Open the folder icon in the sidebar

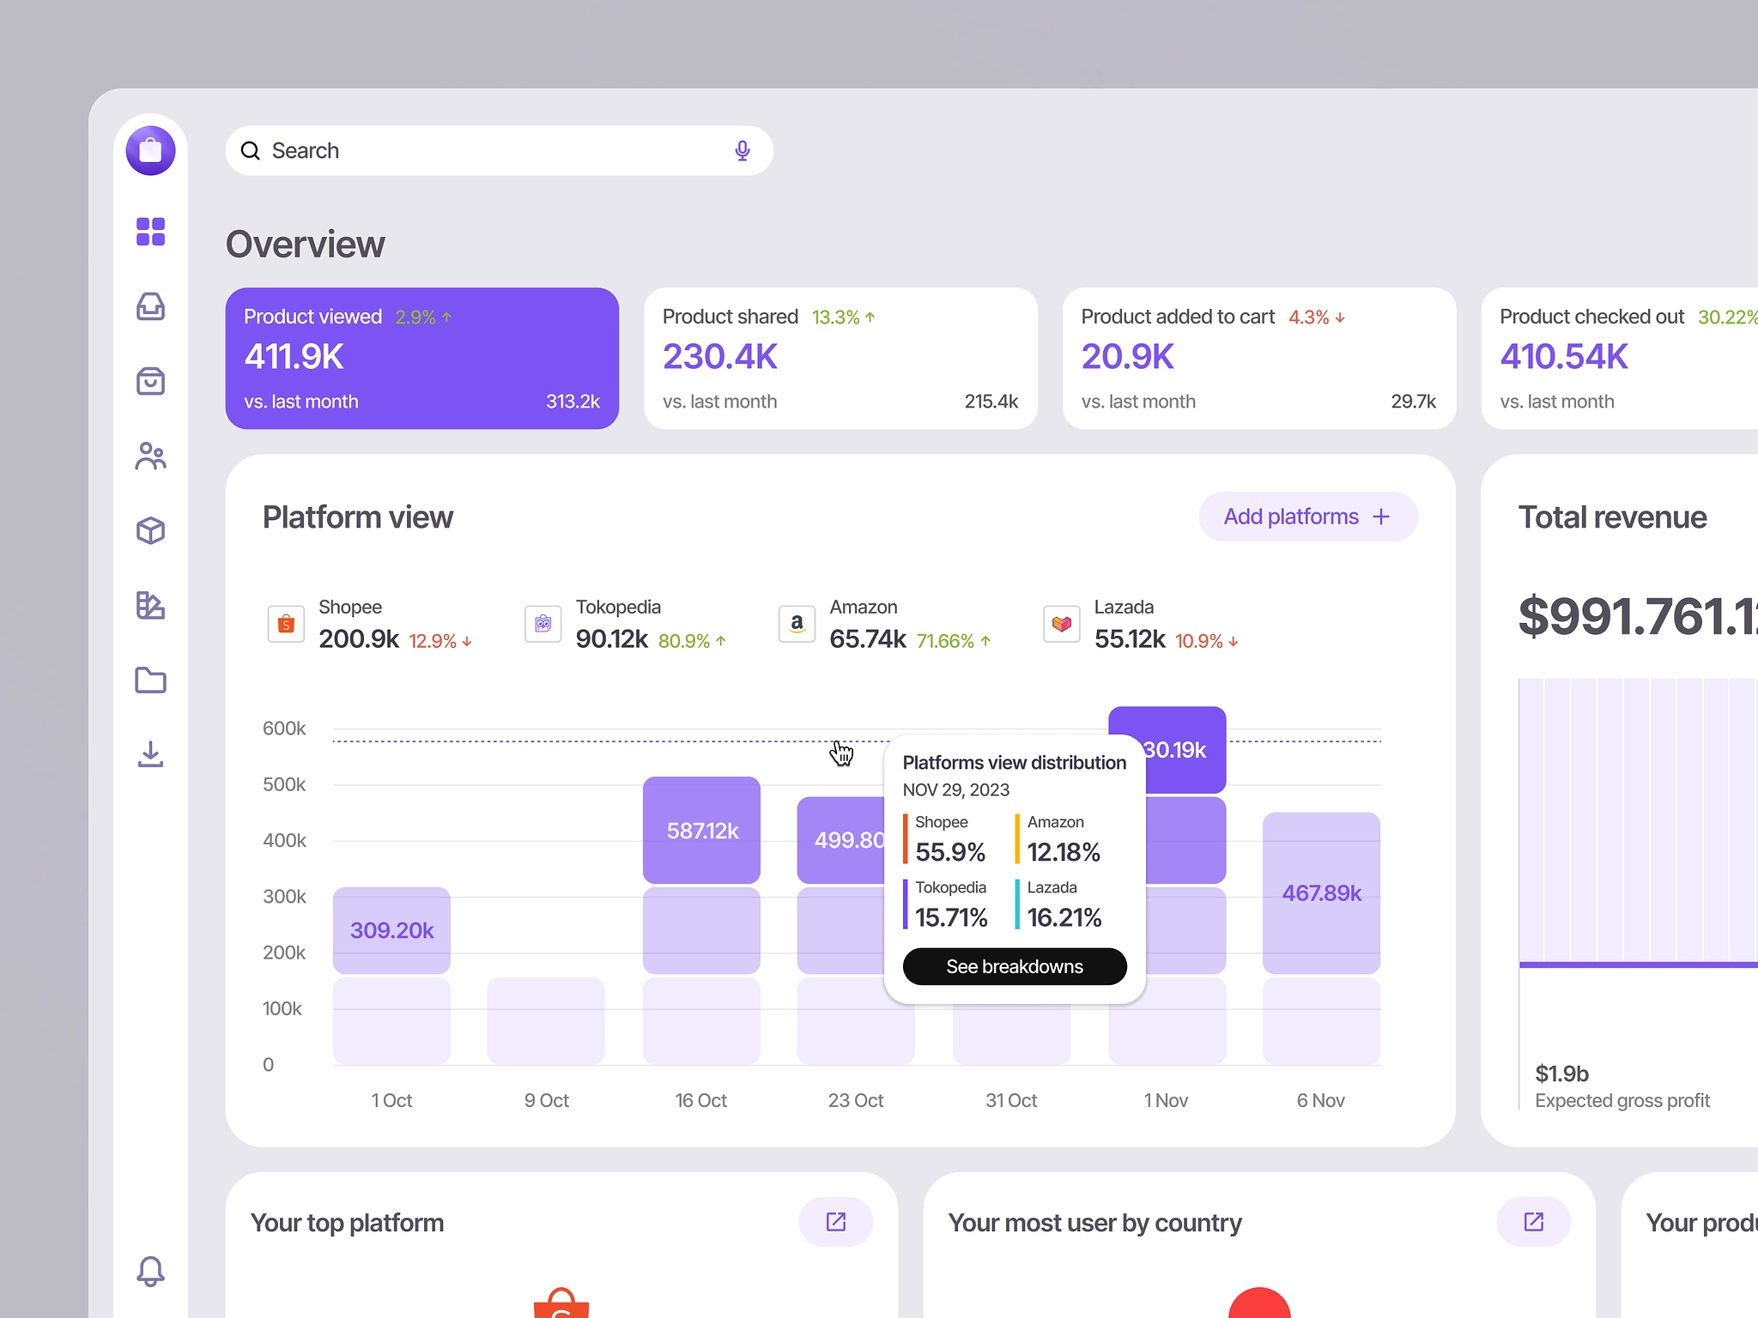150,680
